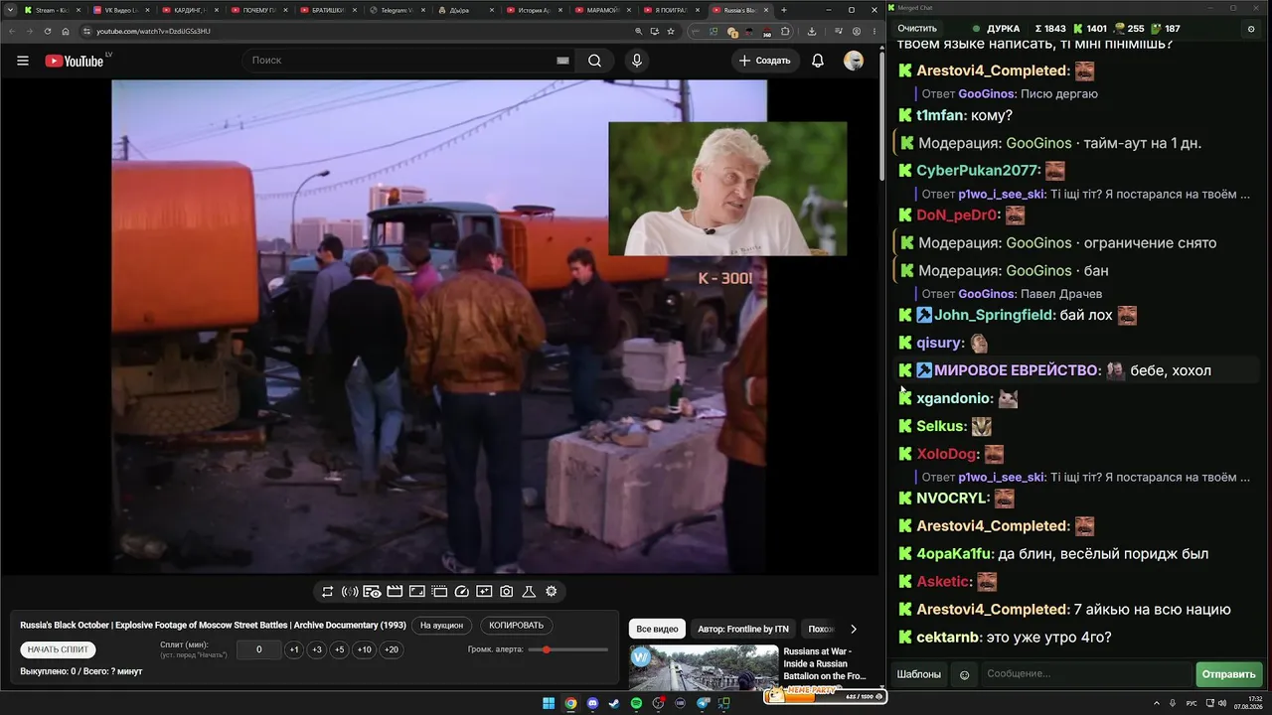Open the Merged Chat settings gear
Image resolution: width=1272 pixels, height=715 pixels.
coord(1251,29)
